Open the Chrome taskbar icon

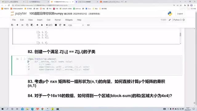tap(42, 109)
